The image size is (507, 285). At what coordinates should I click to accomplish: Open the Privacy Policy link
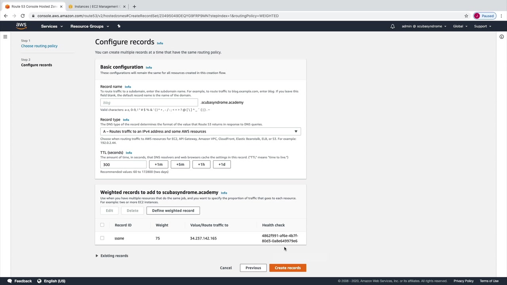pyautogui.click(x=463, y=281)
